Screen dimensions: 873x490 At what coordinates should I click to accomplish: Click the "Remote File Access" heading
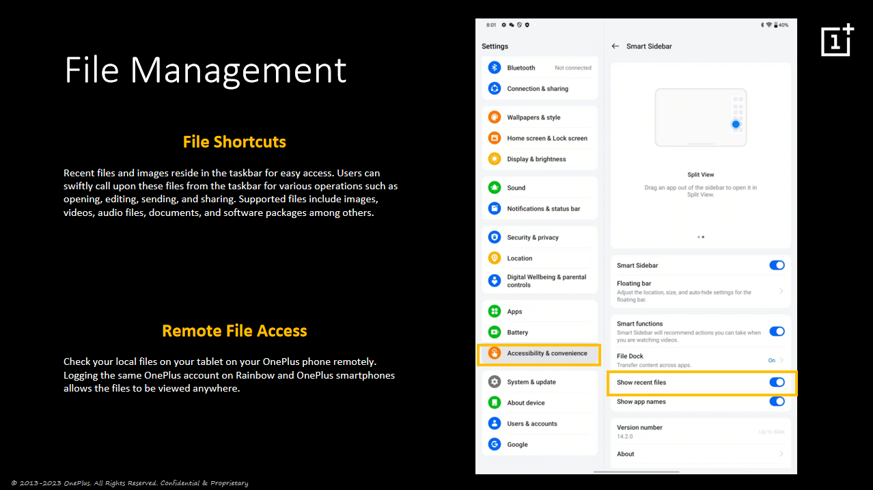pos(234,331)
